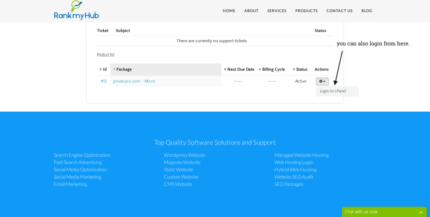Open Web Hosting Login link
Image resolution: width=430 pixels, height=217 pixels.
point(293,162)
